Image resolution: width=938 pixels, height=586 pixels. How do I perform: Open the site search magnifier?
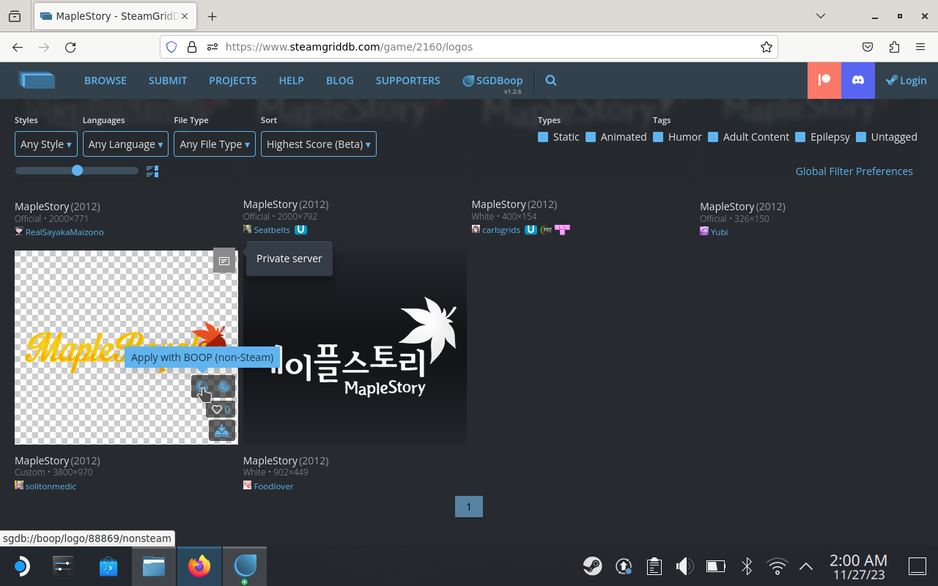point(551,81)
